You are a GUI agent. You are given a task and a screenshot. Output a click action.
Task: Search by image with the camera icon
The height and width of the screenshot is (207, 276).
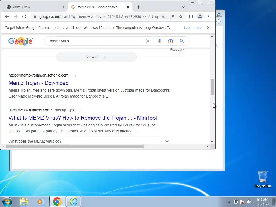pyautogui.click(x=170, y=41)
